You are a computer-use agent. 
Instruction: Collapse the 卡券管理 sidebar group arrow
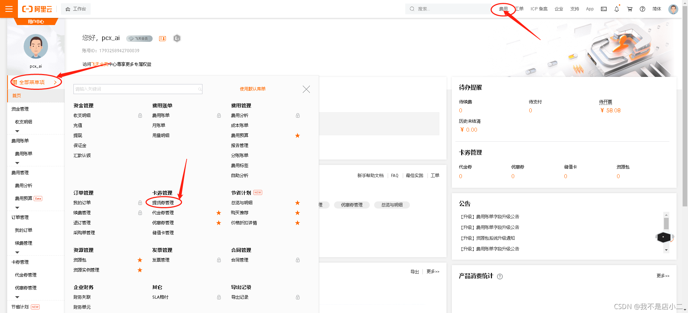coord(17,297)
